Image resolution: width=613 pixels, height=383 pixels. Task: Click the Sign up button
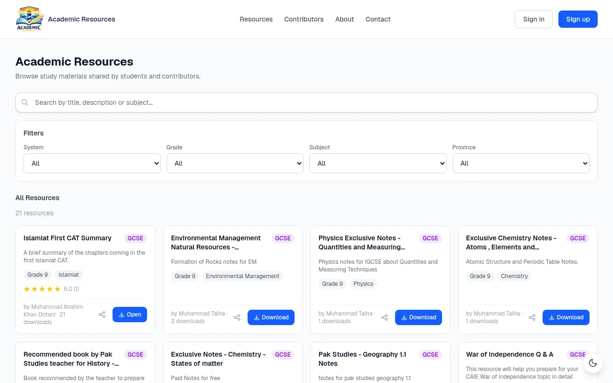point(578,19)
